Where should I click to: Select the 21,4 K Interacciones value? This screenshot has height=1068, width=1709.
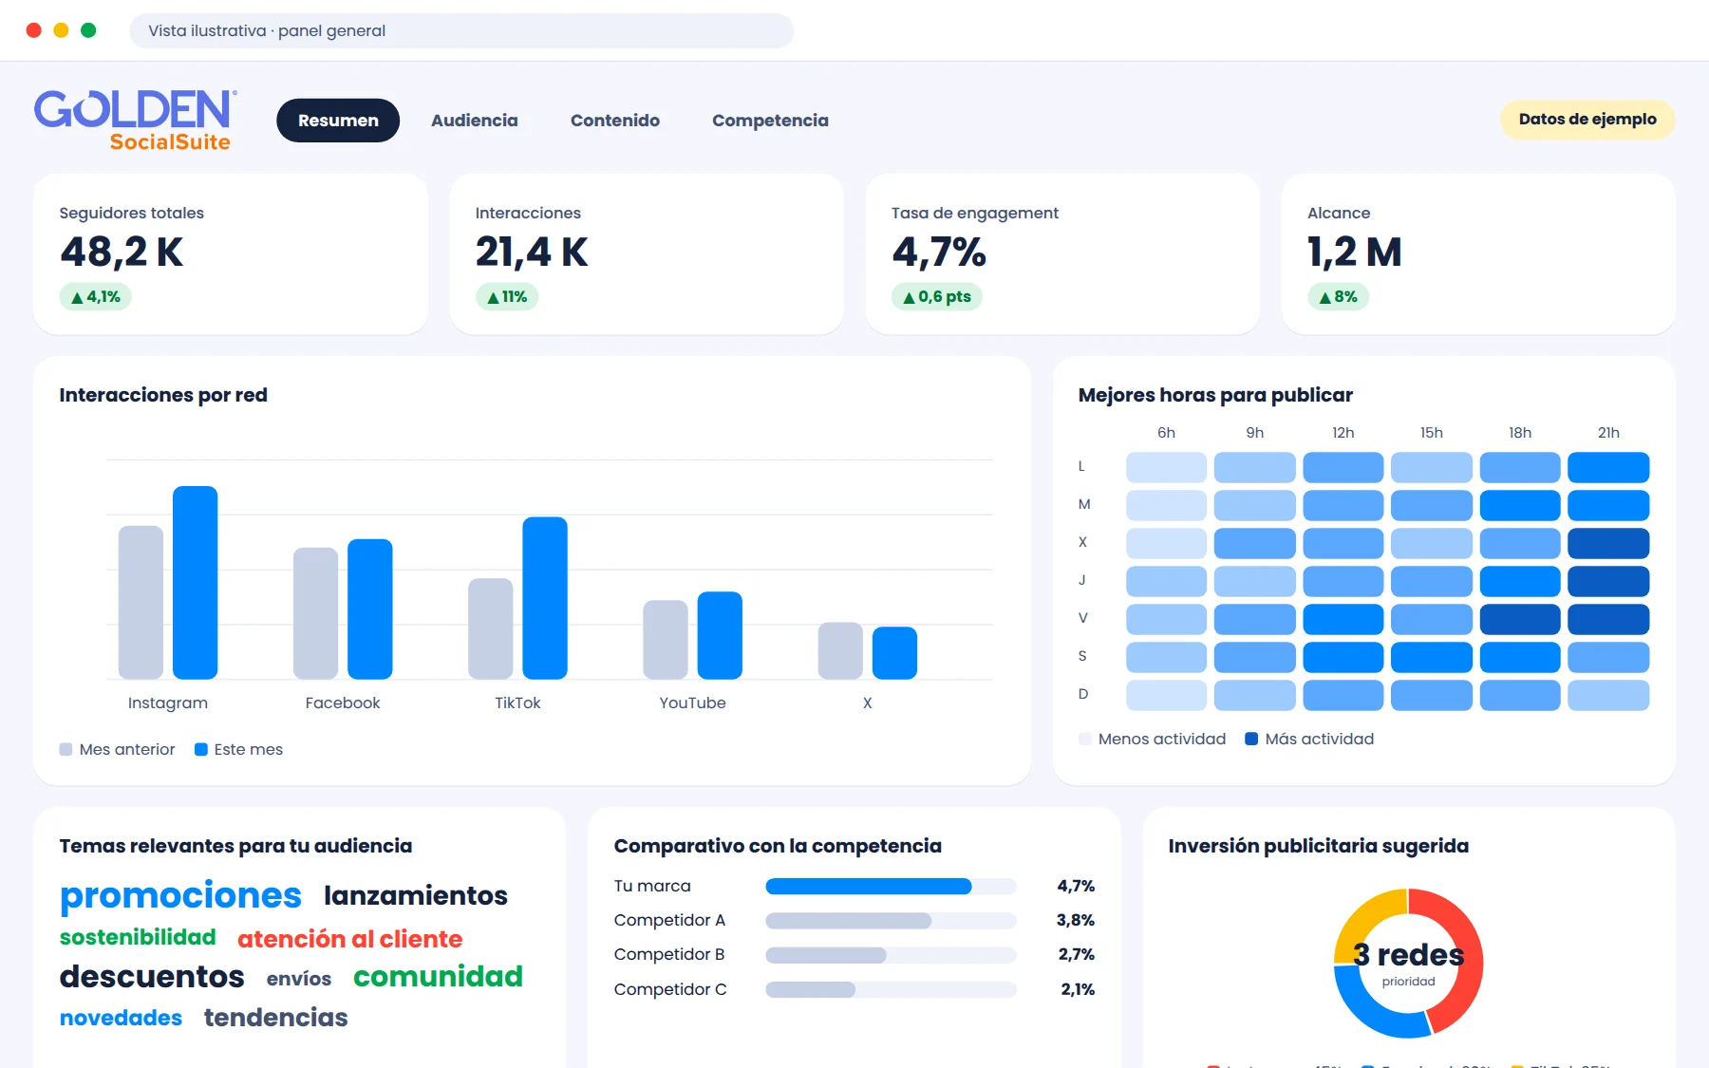(x=532, y=253)
